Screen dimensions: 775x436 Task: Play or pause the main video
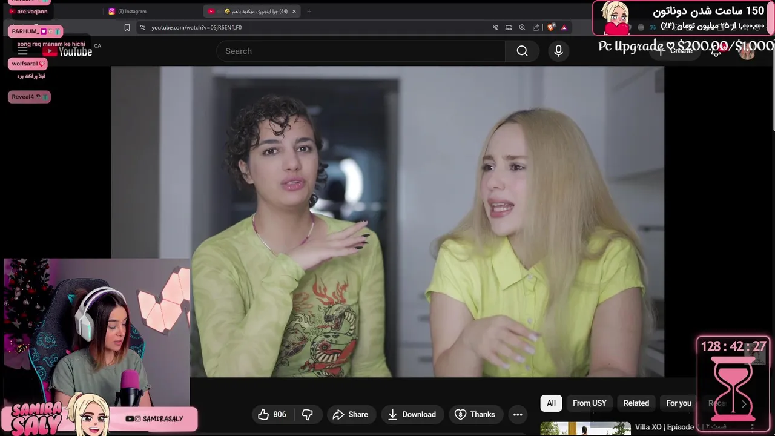point(387,222)
